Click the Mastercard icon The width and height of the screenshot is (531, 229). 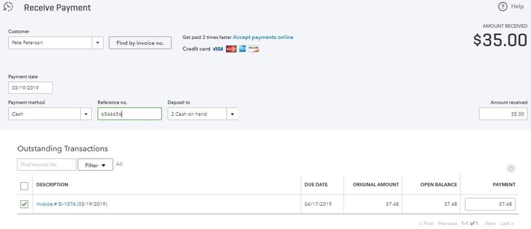click(230, 49)
